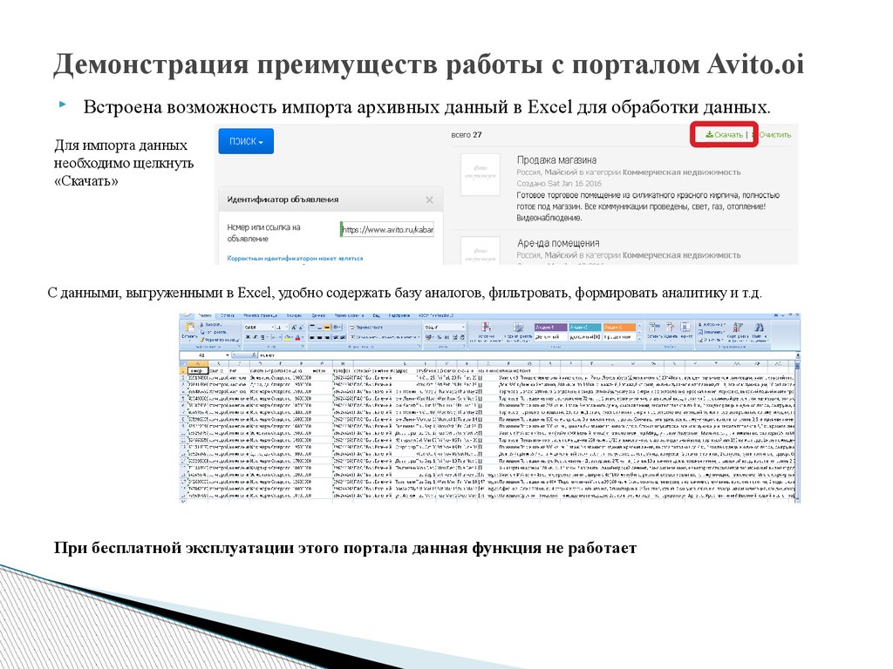Open the Аренда помещения listing title

pyautogui.click(x=558, y=243)
